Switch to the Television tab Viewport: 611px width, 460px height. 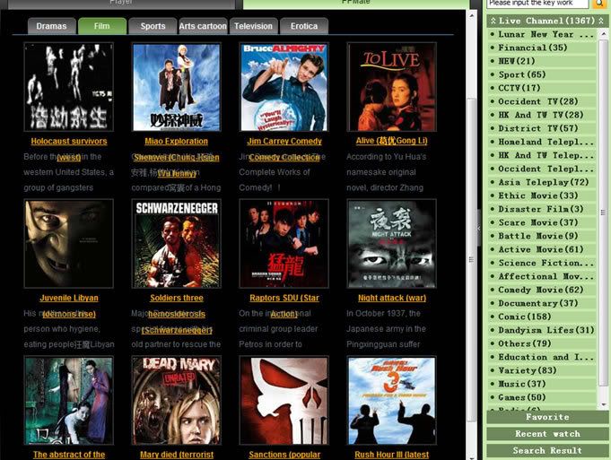point(254,26)
